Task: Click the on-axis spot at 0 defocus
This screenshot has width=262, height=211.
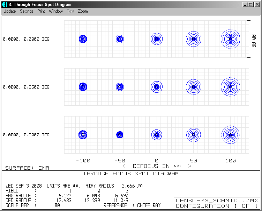Action: point(157,39)
